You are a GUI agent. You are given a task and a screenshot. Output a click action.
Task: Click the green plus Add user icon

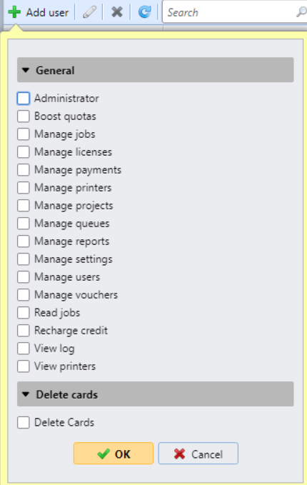(14, 12)
